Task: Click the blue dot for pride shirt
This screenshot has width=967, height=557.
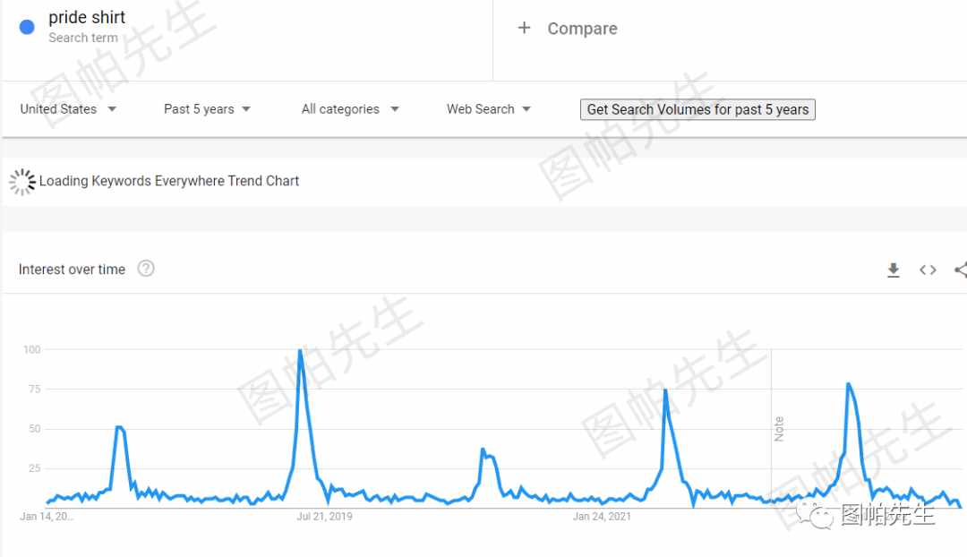Action: [27, 27]
